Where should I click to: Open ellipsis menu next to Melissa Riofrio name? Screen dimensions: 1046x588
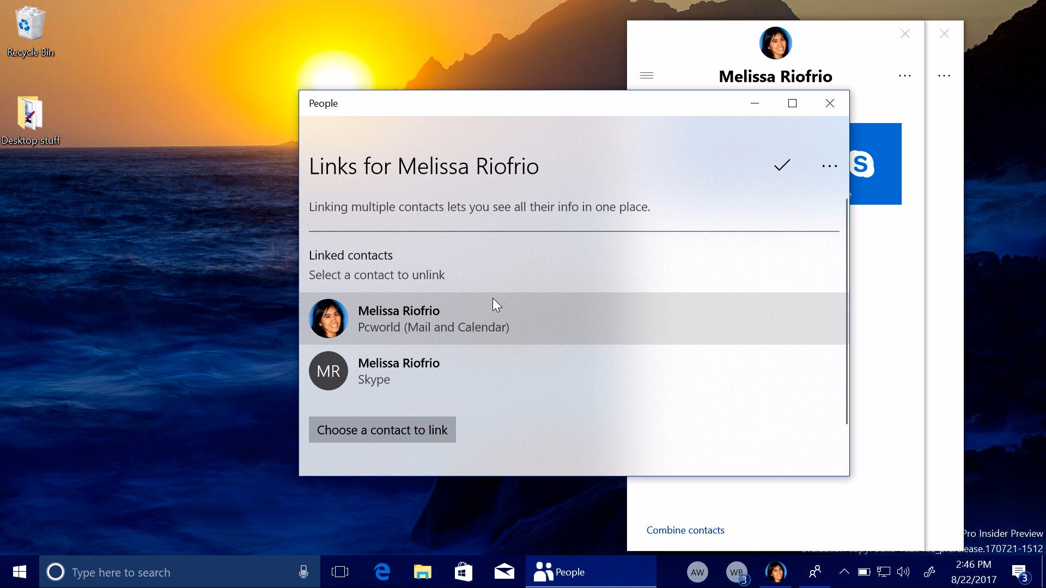905,76
